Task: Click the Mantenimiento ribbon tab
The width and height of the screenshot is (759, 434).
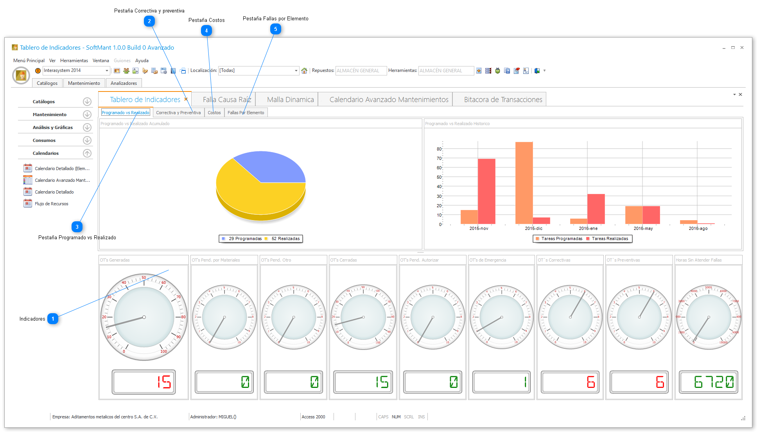Action: coord(84,83)
